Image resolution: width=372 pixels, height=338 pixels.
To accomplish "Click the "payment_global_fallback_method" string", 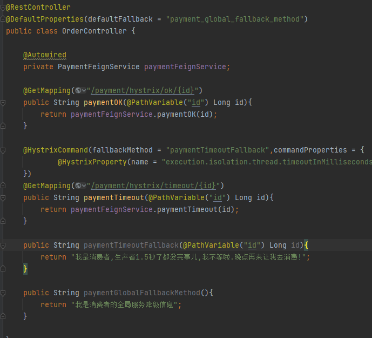I will point(235,19).
